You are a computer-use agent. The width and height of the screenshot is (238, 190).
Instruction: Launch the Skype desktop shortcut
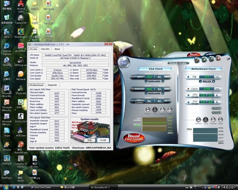(x=7, y=132)
